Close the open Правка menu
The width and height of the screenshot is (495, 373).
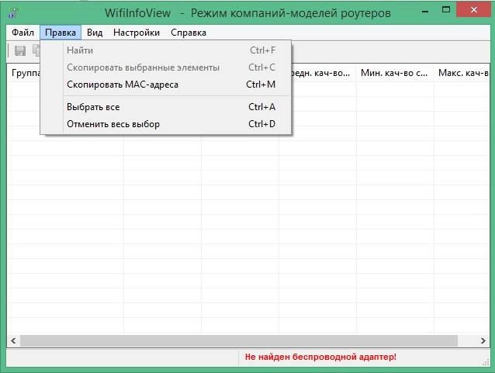pyautogui.click(x=61, y=33)
